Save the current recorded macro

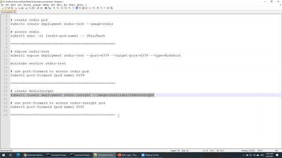coord(111,8)
